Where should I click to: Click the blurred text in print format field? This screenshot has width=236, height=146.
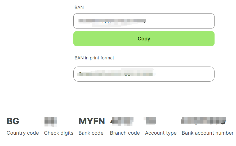[116, 72]
